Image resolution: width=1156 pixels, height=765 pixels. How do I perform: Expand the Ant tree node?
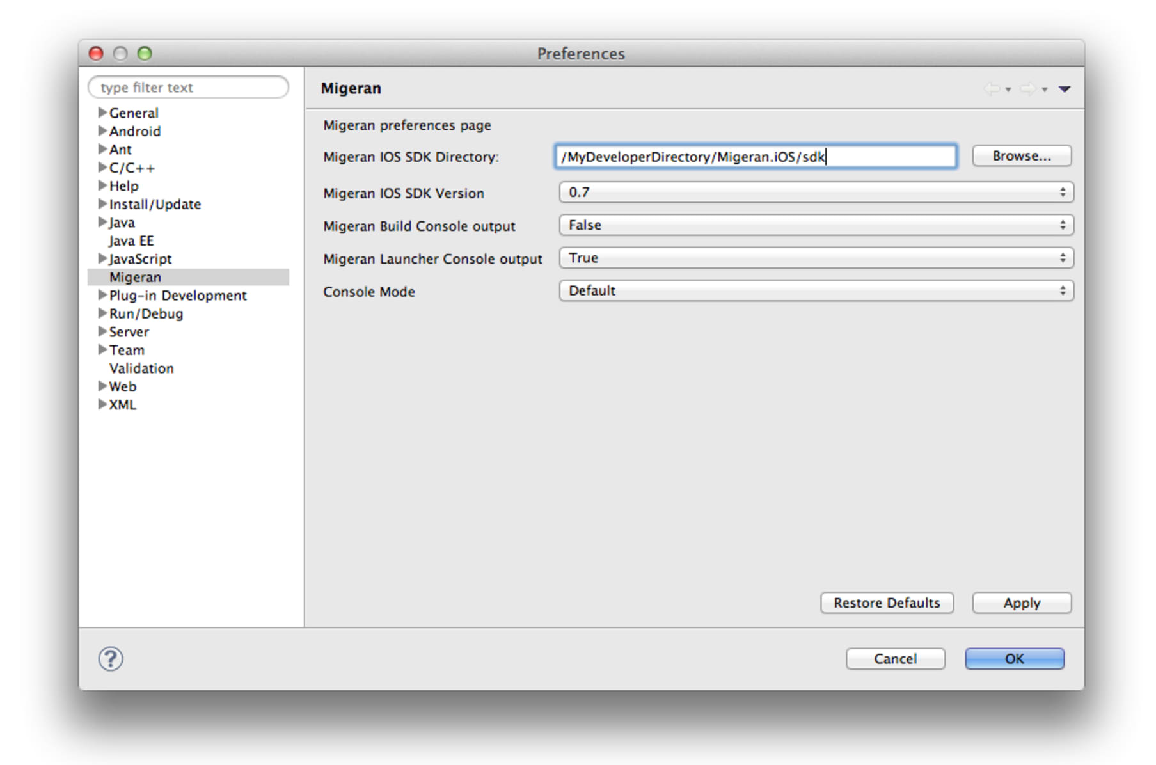pyautogui.click(x=102, y=149)
